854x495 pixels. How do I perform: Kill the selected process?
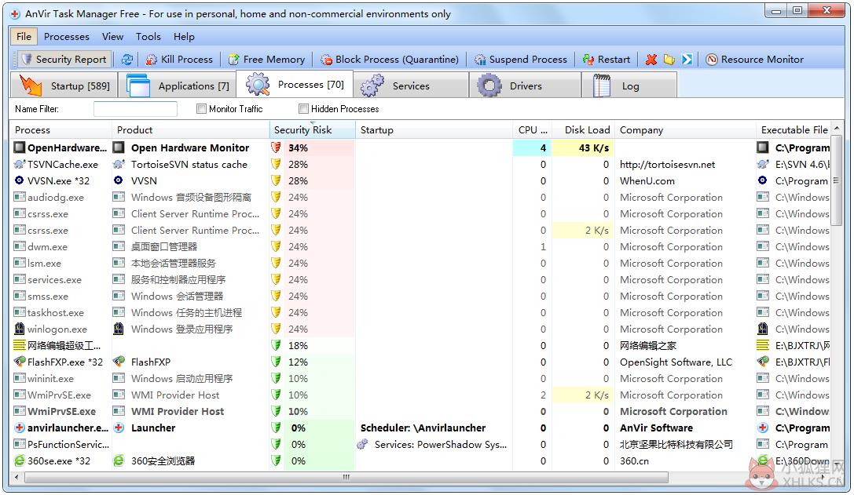[179, 60]
